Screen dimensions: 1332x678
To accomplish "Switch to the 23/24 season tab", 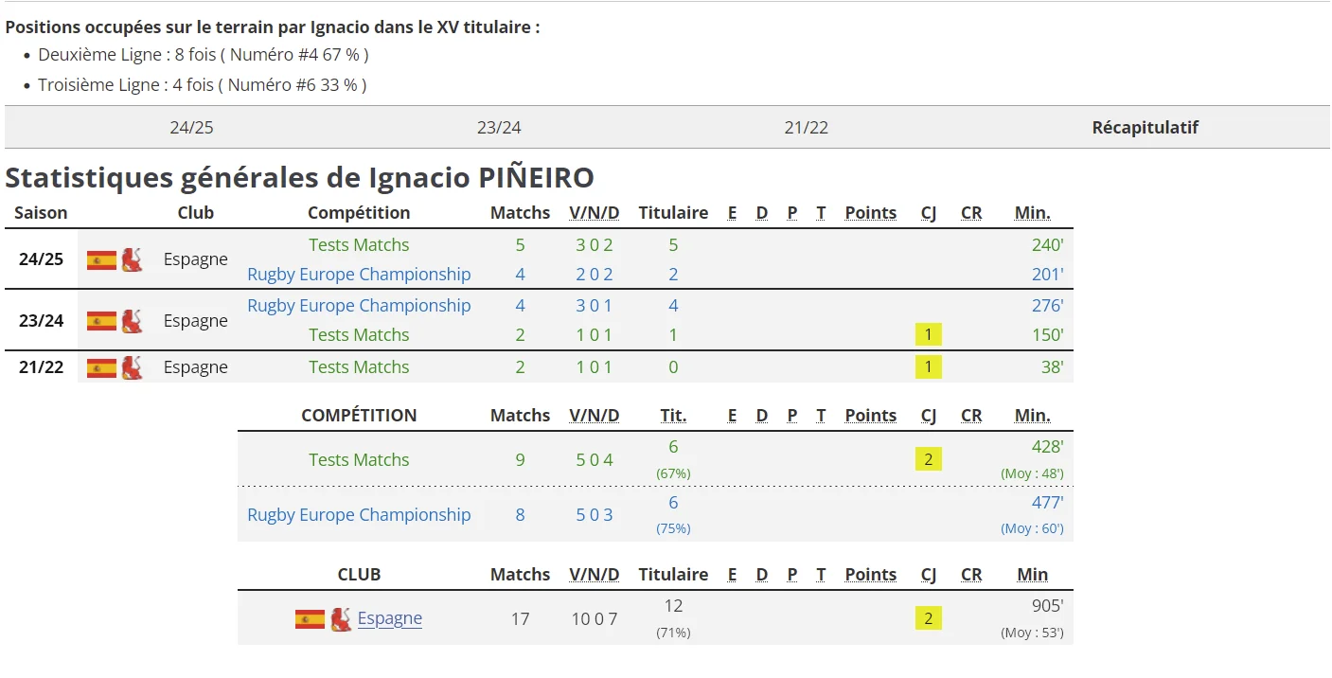I will (x=499, y=127).
